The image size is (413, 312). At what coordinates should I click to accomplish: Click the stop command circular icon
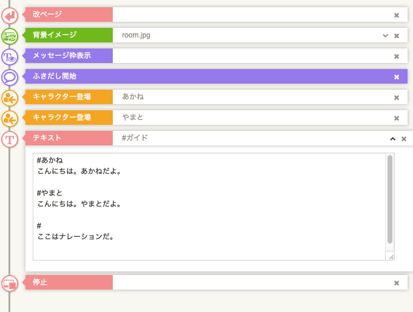point(10,283)
